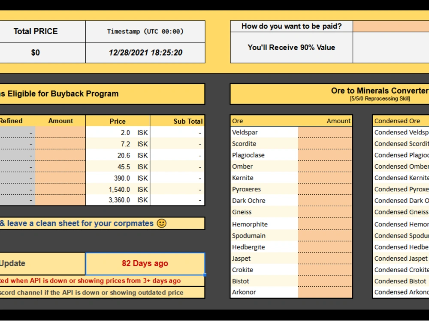The image size is (429, 321).
Task: Click the red API down warning text
Action: pos(90,281)
